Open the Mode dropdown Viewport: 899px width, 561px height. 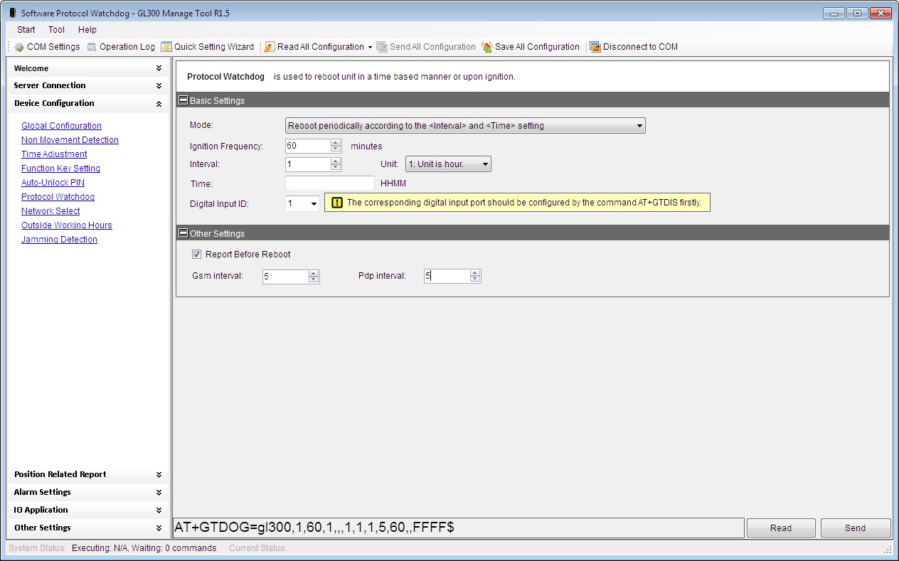tap(639, 126)
